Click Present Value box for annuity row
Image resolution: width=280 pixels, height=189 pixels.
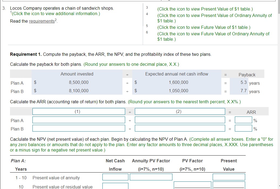(x=229, y=177)
